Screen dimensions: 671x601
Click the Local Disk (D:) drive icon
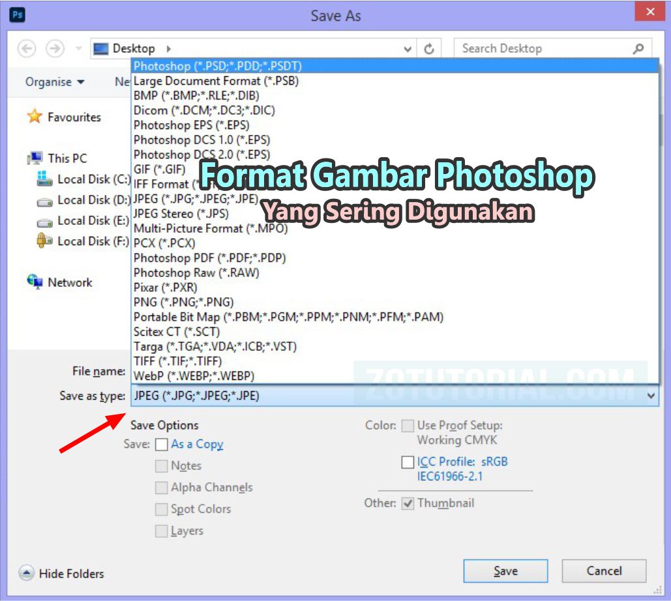pos(44,201)
